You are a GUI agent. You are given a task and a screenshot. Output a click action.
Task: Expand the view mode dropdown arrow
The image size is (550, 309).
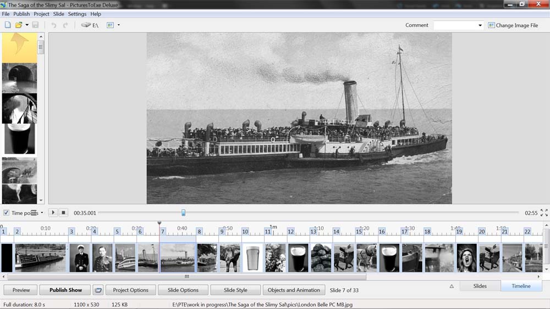(x=118, y=25)
